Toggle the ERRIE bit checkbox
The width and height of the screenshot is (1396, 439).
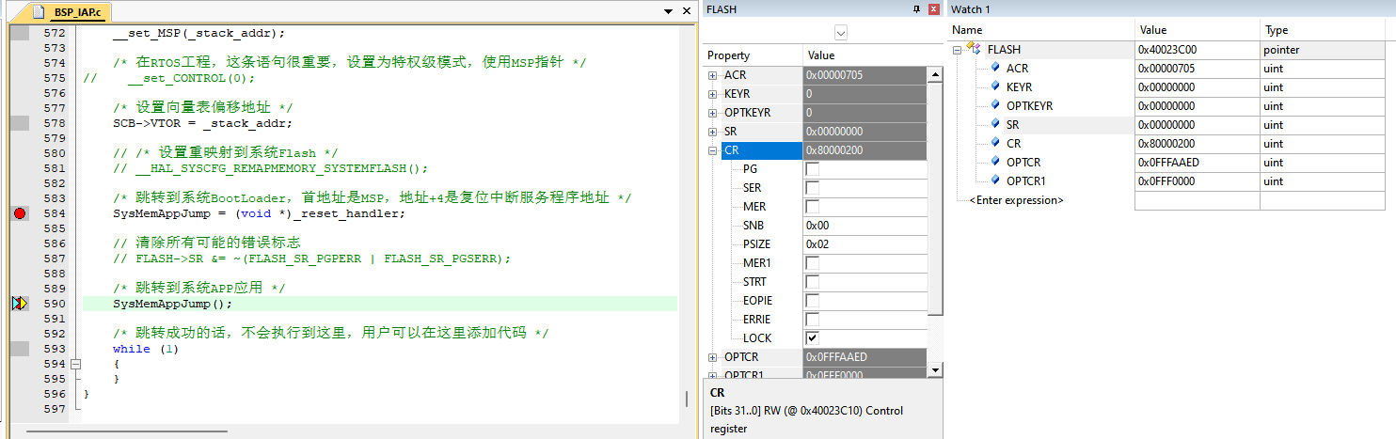tap(812, 320)
